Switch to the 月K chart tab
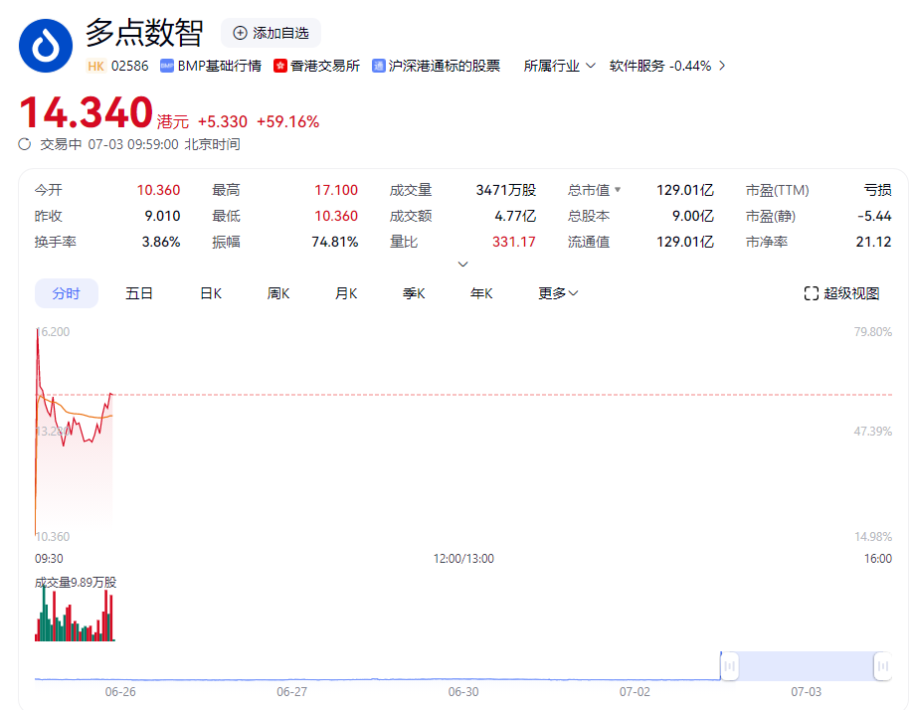Screen dimensions: 909x710 pos(346,293)
